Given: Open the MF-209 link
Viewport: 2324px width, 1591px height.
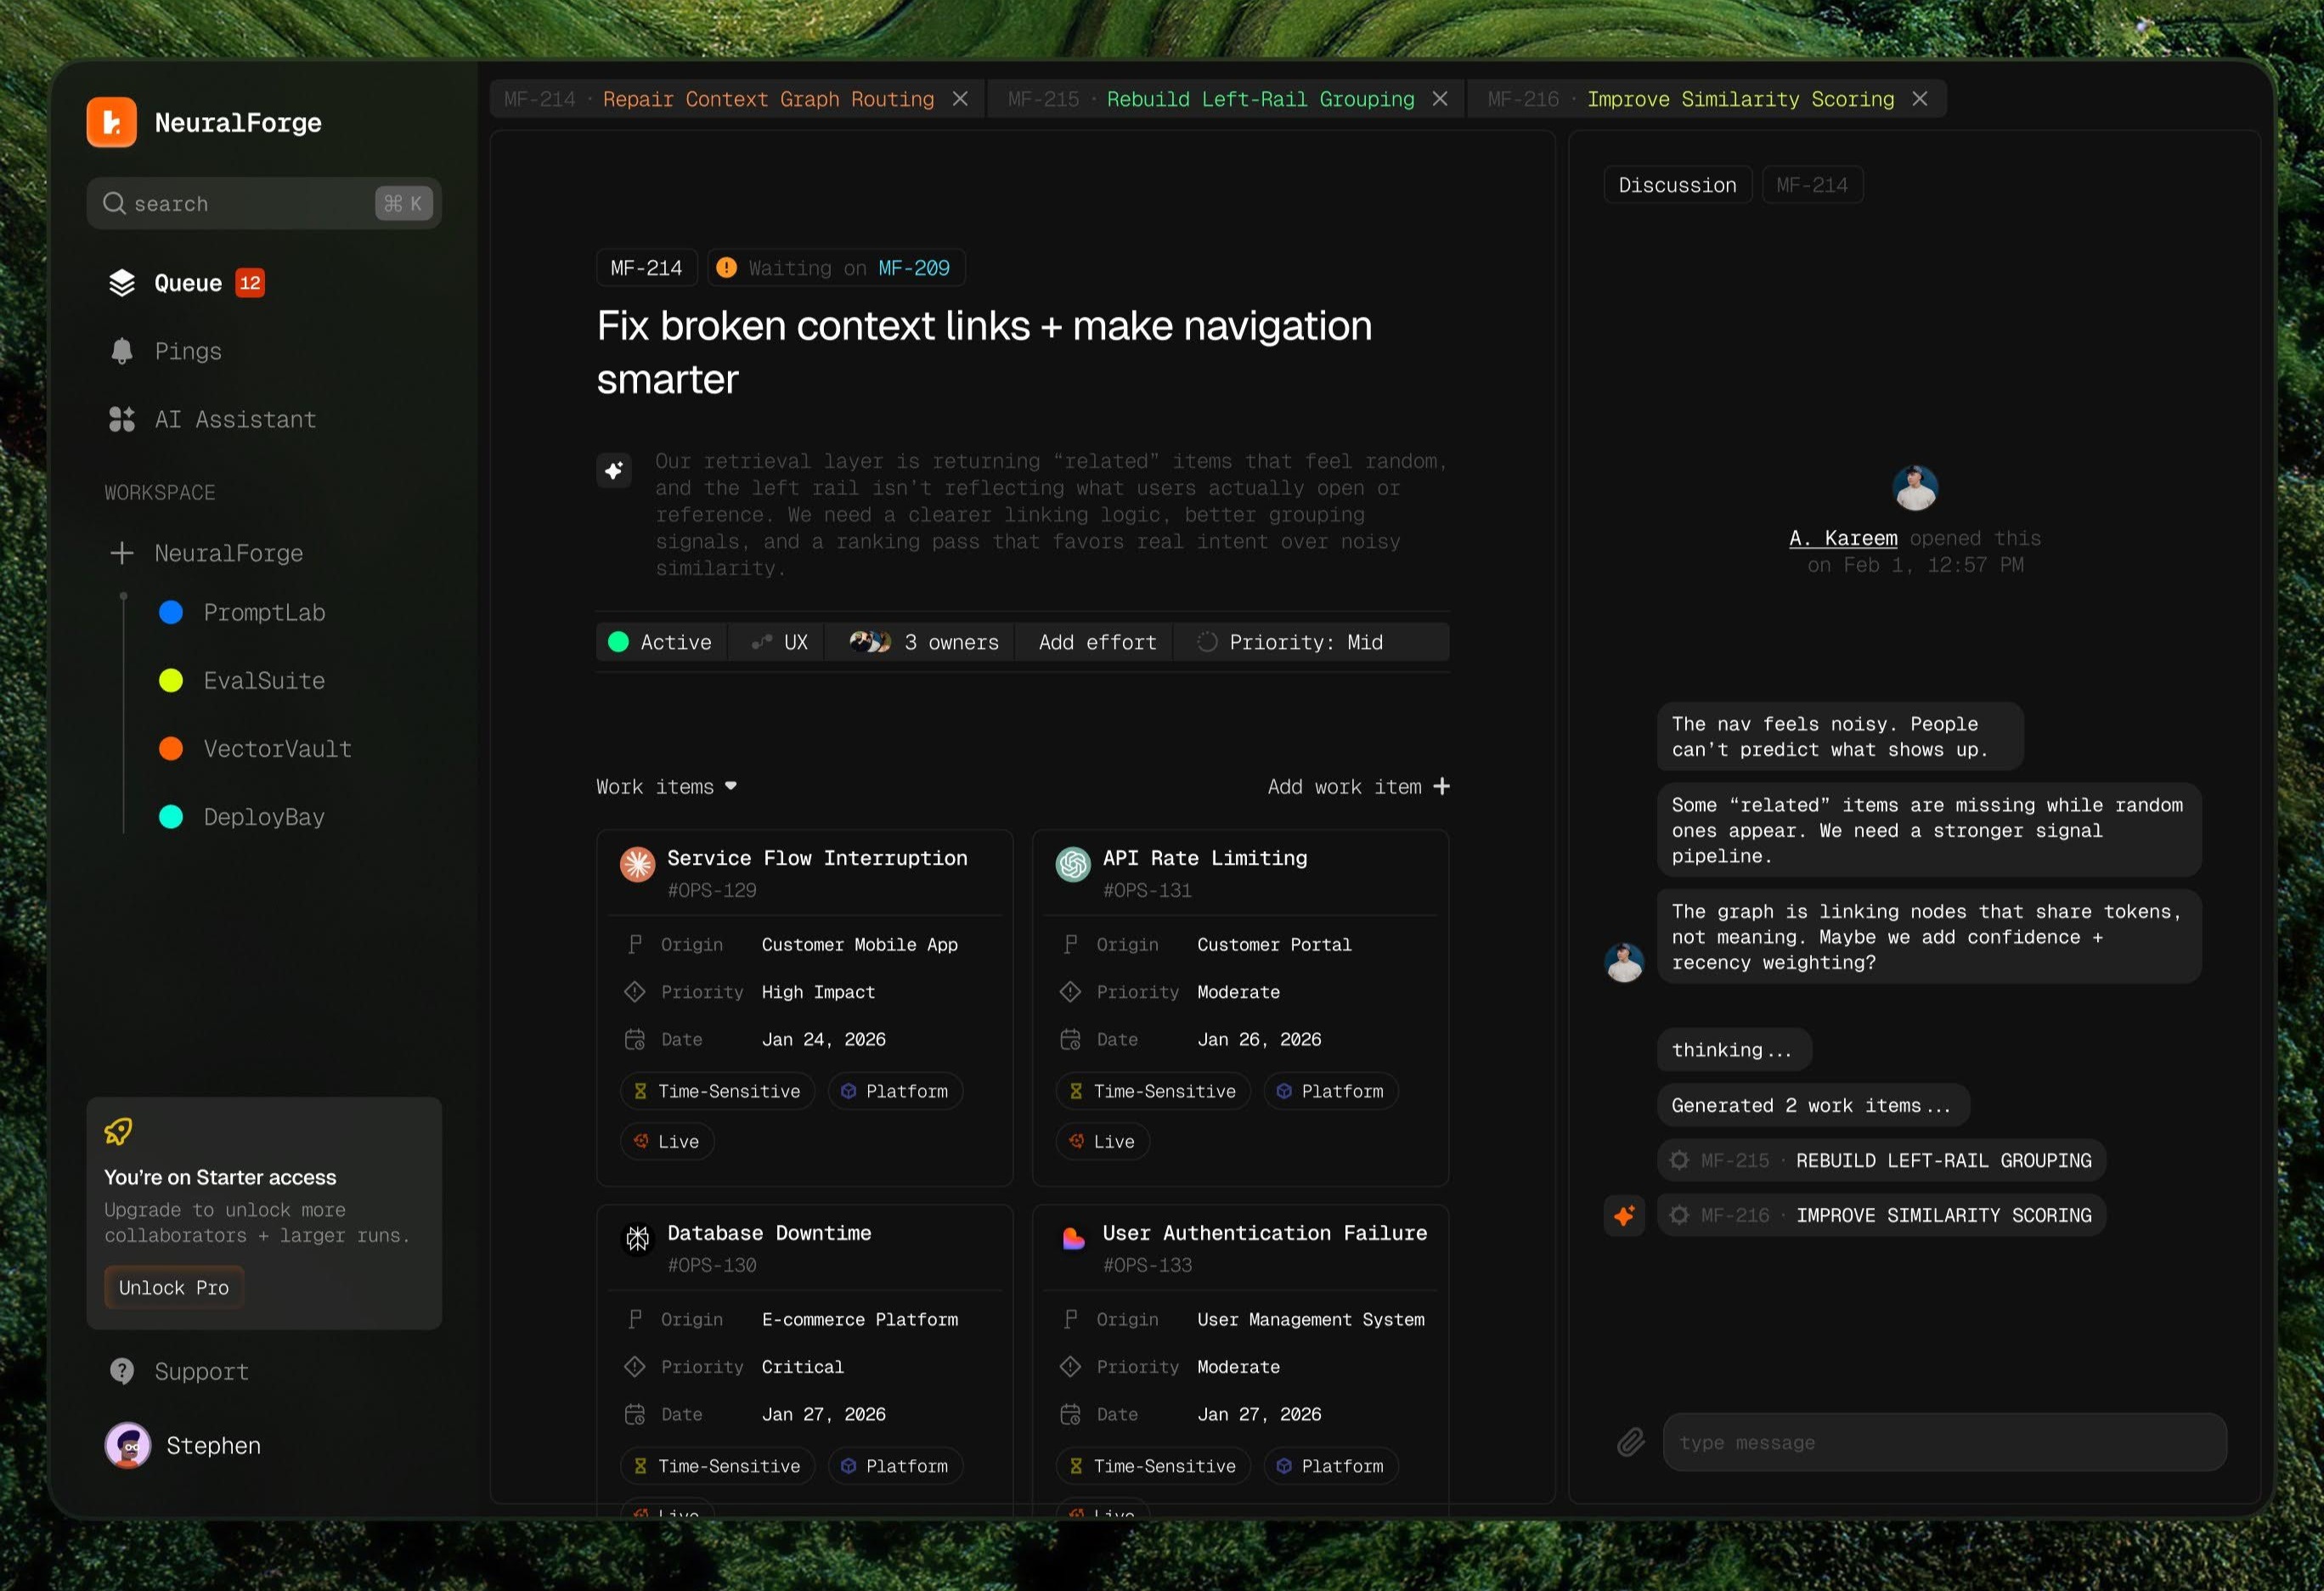Looking at the screenshot, I should [x=913, y=268].
